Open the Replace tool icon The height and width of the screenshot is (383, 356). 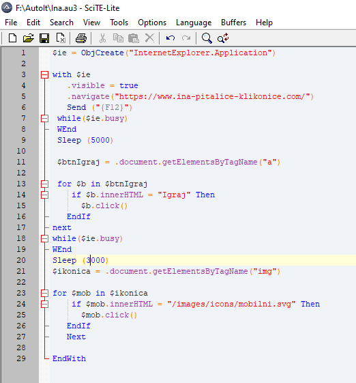(223, 38)
